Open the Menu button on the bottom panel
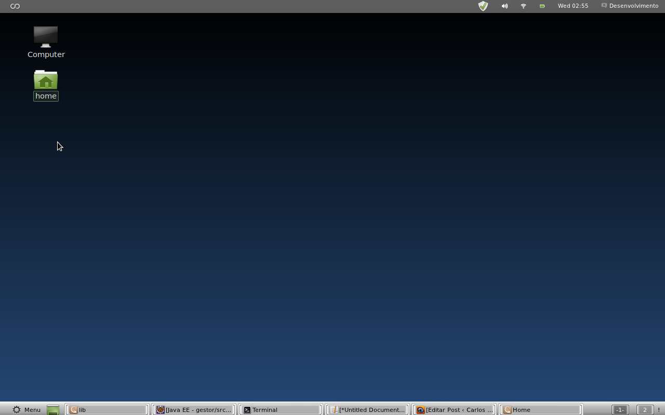665x415 pixels. [x=26, y=409]
